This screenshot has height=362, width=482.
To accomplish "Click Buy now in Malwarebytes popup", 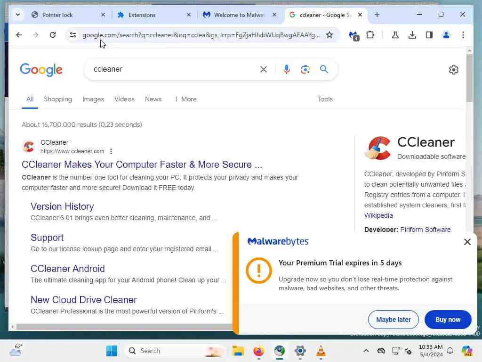I will [448, 320].
